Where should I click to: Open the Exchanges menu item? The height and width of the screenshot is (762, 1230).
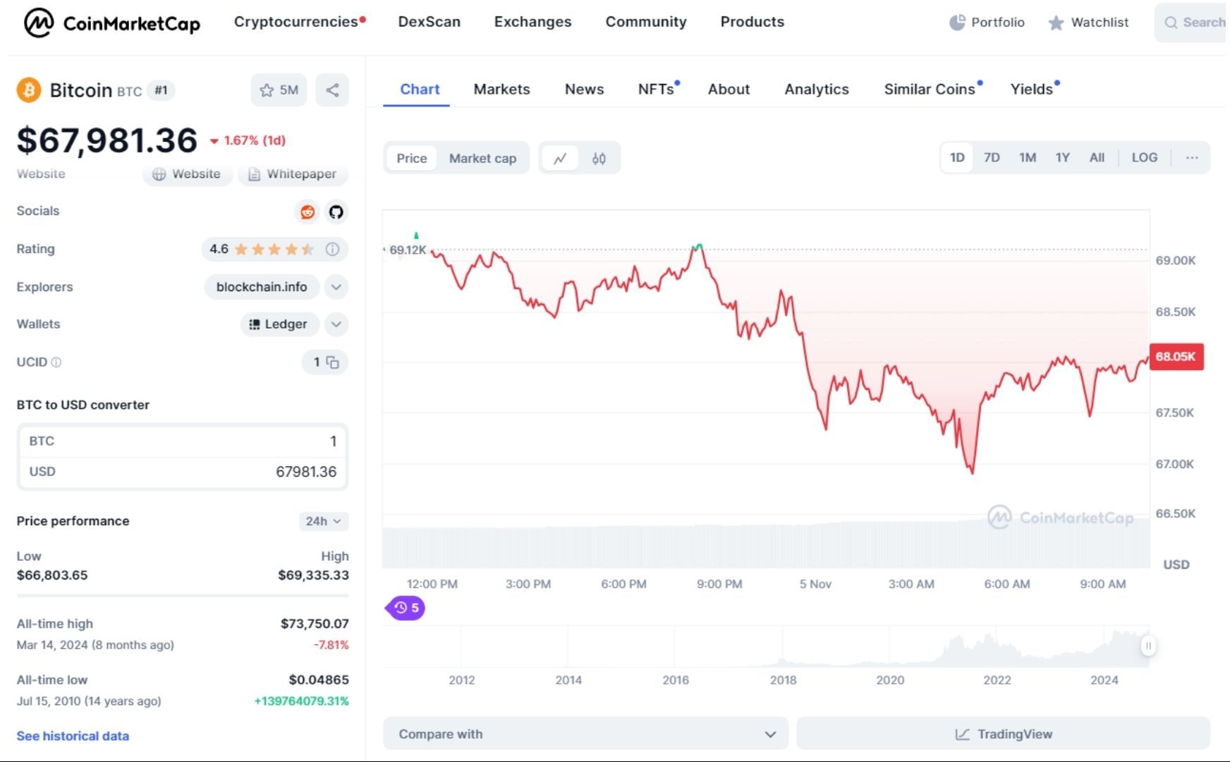click(532, 22)
